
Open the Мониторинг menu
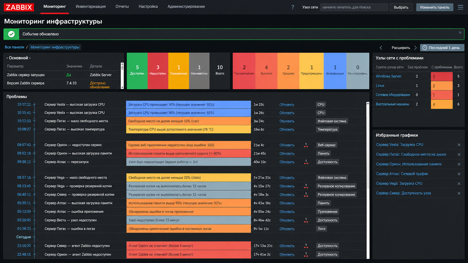click(55, 6)
